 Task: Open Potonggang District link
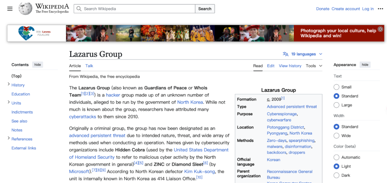coord(286,127)
